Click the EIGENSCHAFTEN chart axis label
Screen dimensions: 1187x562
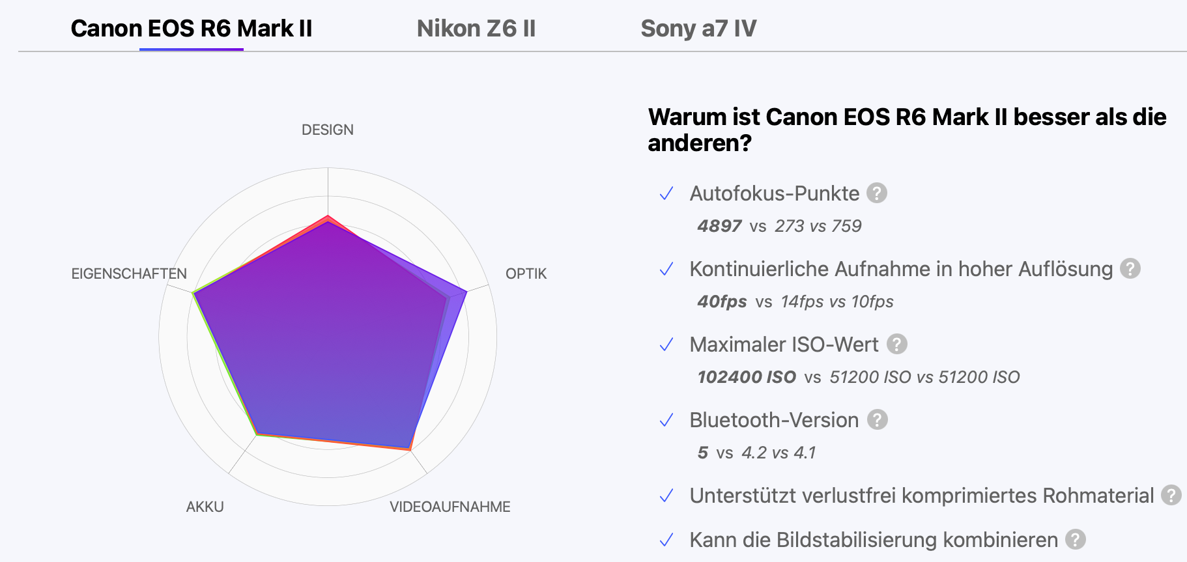click(x=129, y=274)
